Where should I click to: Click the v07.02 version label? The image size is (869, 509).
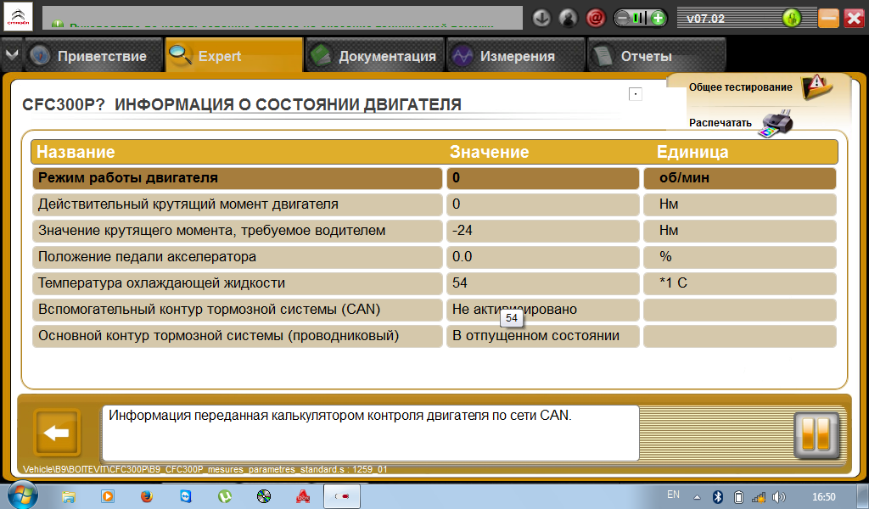(x=705, y=19)
